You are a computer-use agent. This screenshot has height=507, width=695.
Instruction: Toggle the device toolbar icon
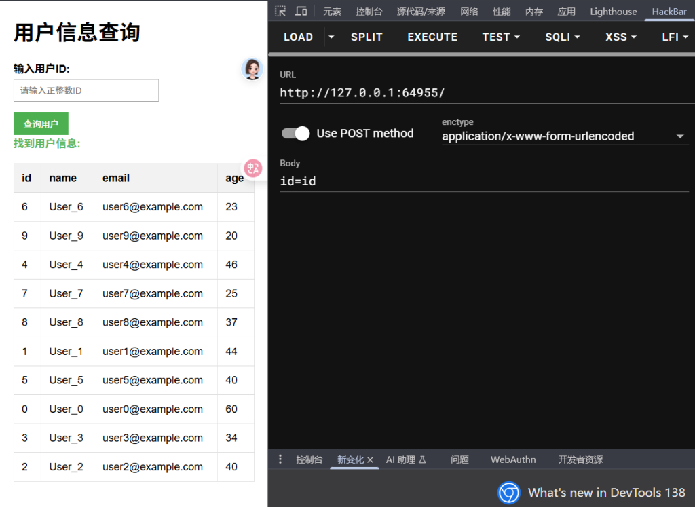coord(301,11)
